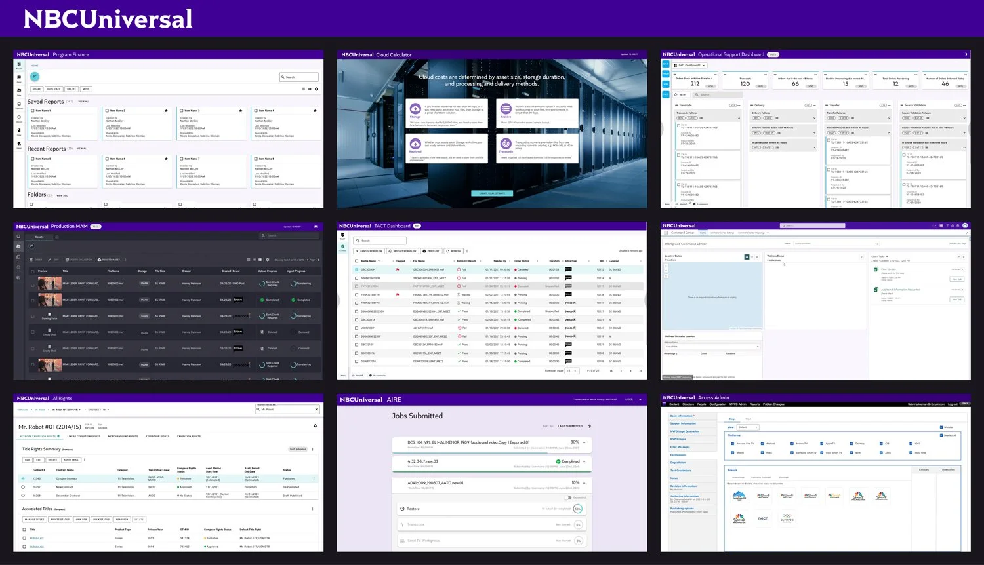Open the Wellness Status dropdown in Command Center
Viewport: 984px width, 565px height.
(x=712, y=346)
